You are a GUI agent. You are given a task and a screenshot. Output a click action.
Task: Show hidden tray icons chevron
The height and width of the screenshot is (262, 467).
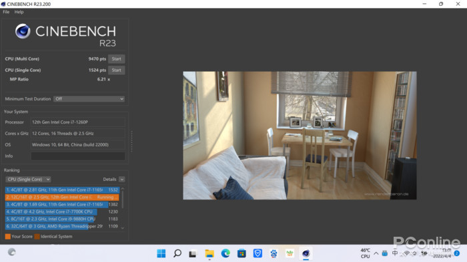(376, 253)
